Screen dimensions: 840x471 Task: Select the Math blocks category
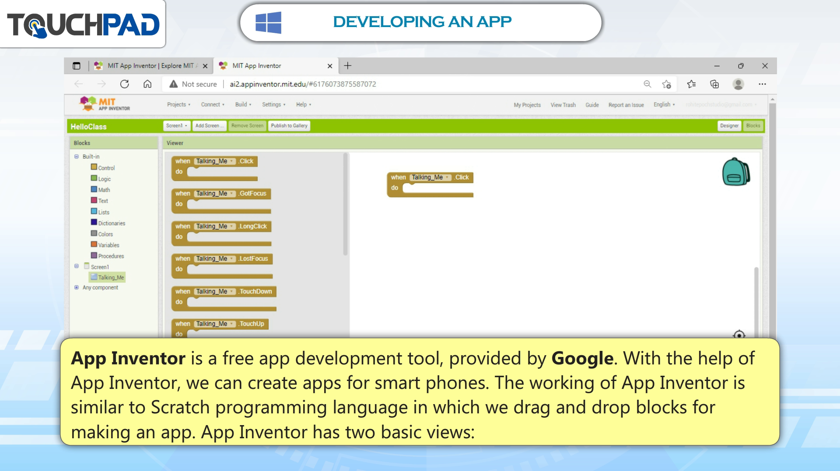coord(100,190)
